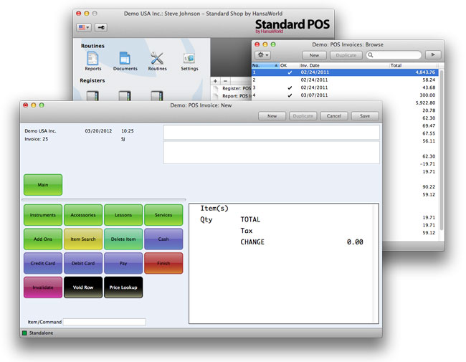Click lower empty text box in invoice
The height and width of the screenshot is (362, 466).
(x=271, y=153)
